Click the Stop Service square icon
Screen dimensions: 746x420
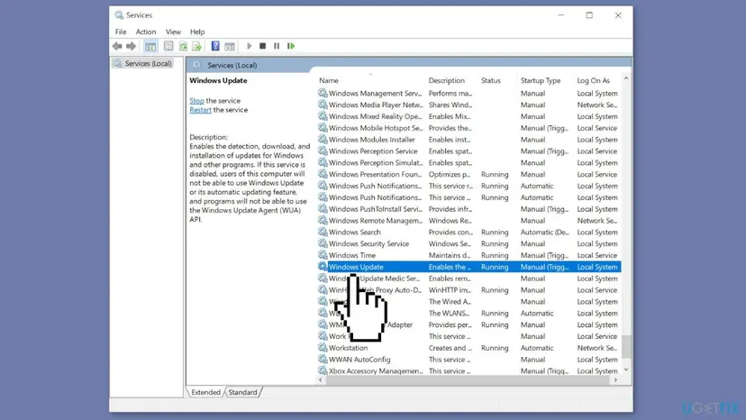click(x=262, y=46)
